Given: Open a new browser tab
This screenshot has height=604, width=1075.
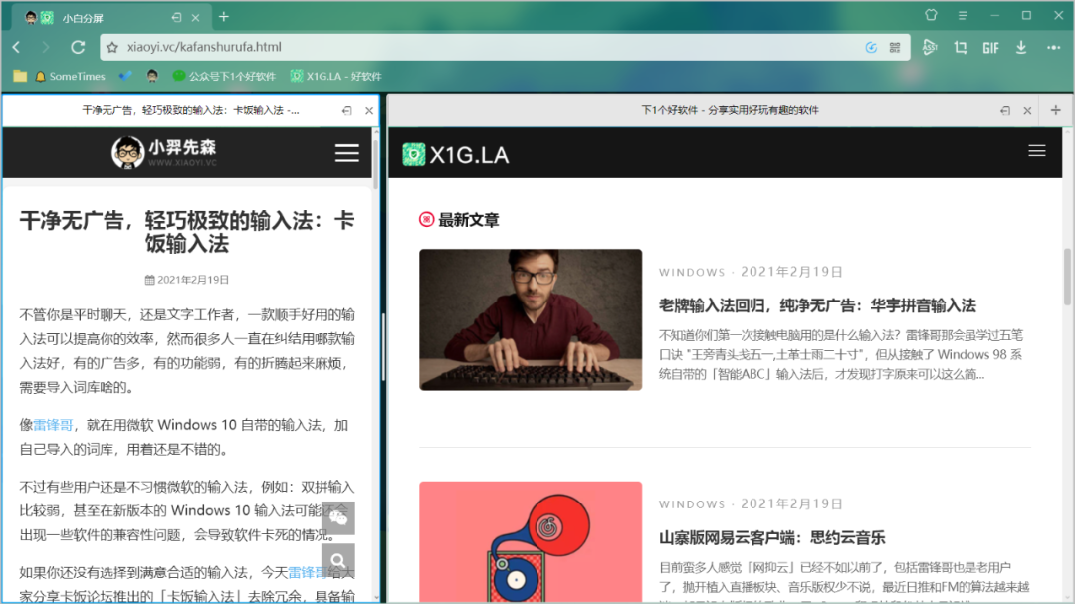Looking at the screenshot, I should coord(224,17).
